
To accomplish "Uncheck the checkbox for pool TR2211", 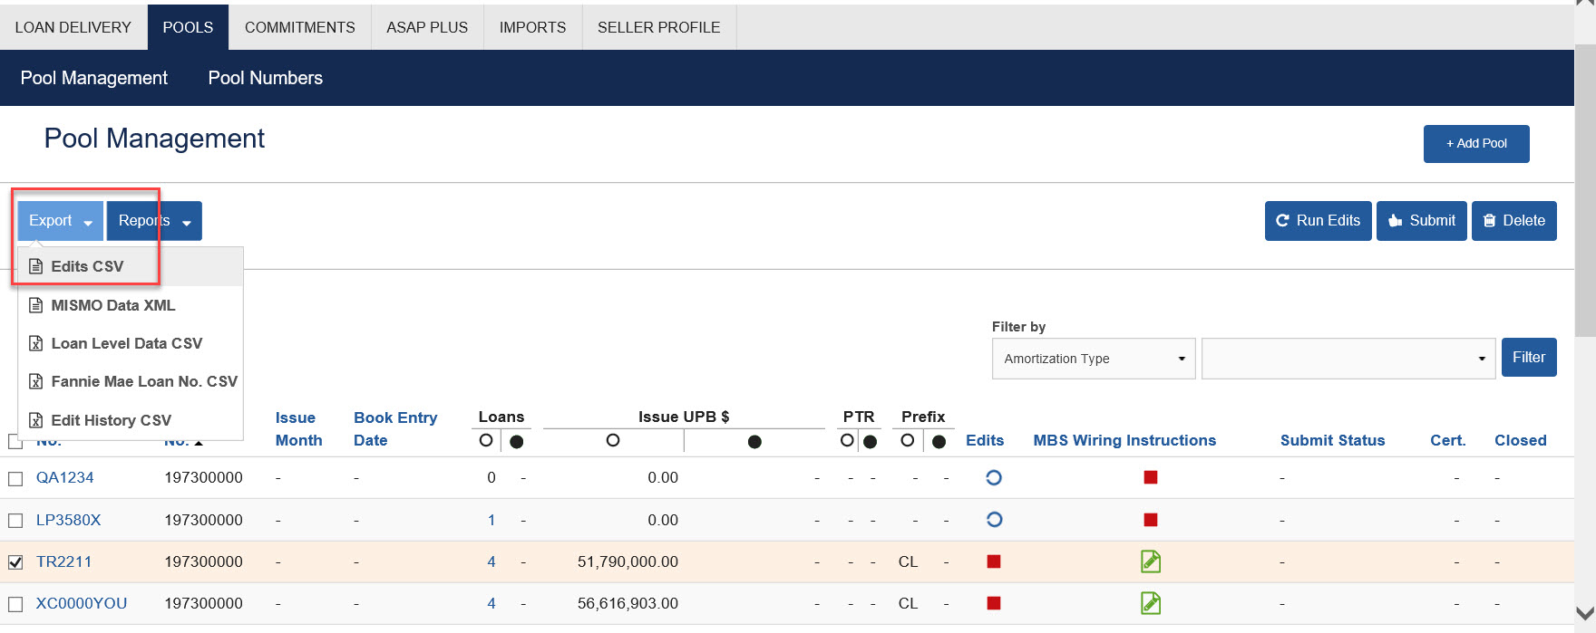I will [x=15, y=562].
